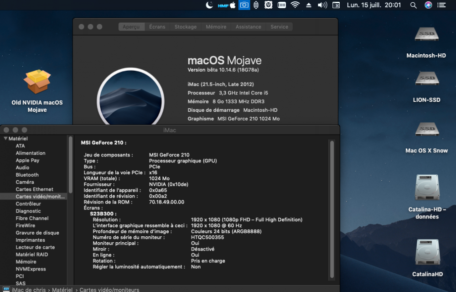Click the highlighted camera screenshot menu bar icon
Image resolution: width=456 pixels, height=292 pixels.
click(x=244, y=5)
